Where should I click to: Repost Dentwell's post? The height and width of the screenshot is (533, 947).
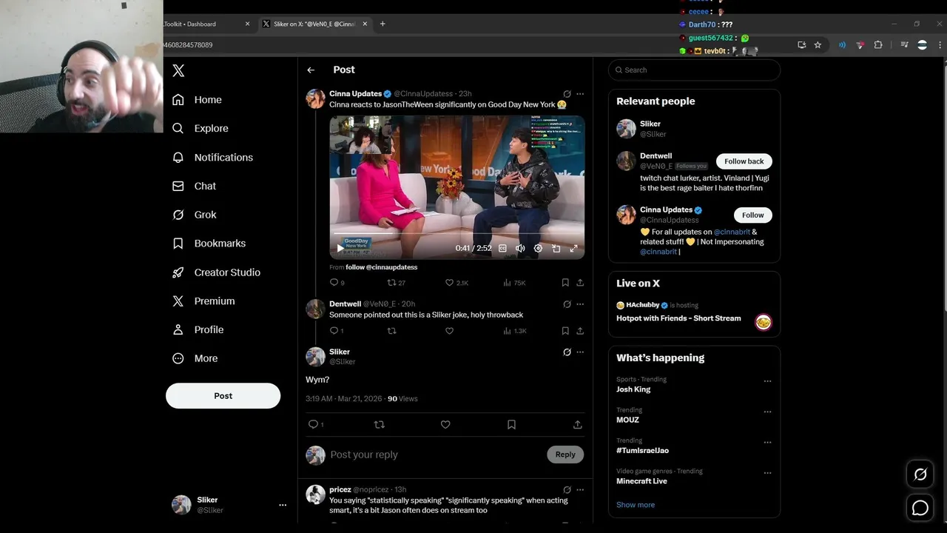point(391,331)
